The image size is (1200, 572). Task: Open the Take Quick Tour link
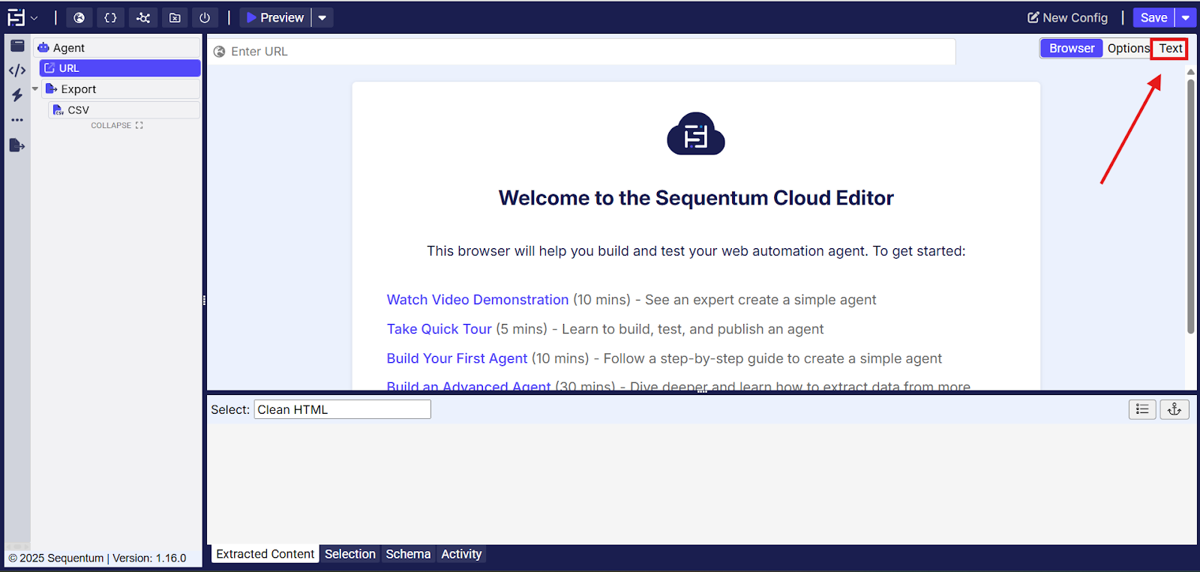point(439,329)
